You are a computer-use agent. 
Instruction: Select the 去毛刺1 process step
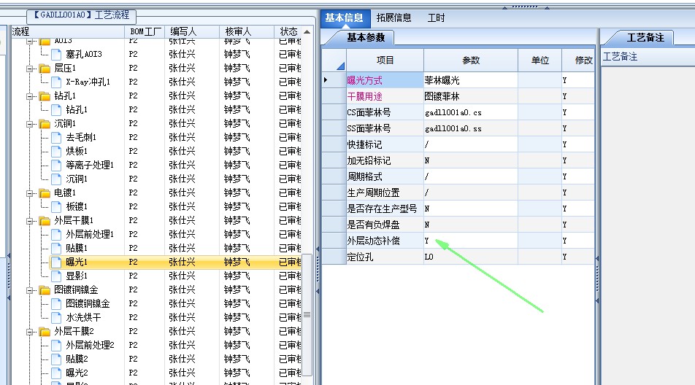click(x=81, y=137)
